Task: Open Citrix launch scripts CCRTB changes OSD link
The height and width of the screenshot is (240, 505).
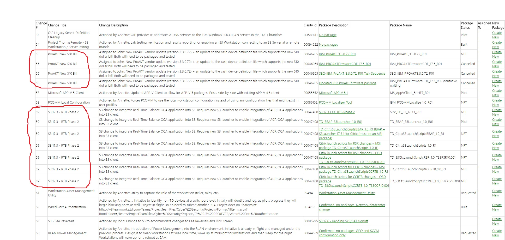Action: click(x=354, y=181)
